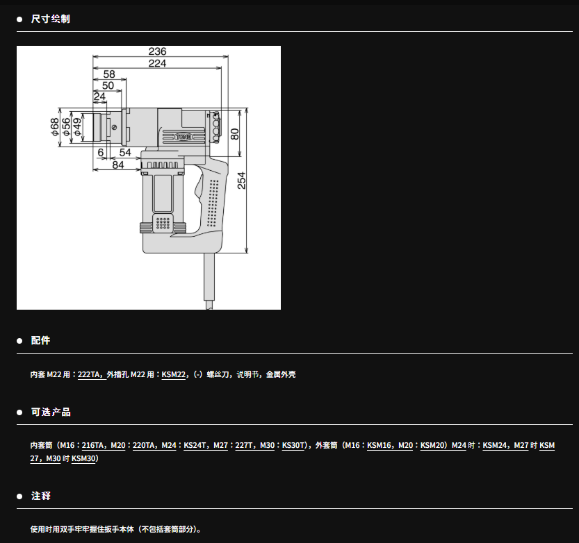
Task: Select the 227T link for M27
Action: pyautogui.click(x=243, y=445)
